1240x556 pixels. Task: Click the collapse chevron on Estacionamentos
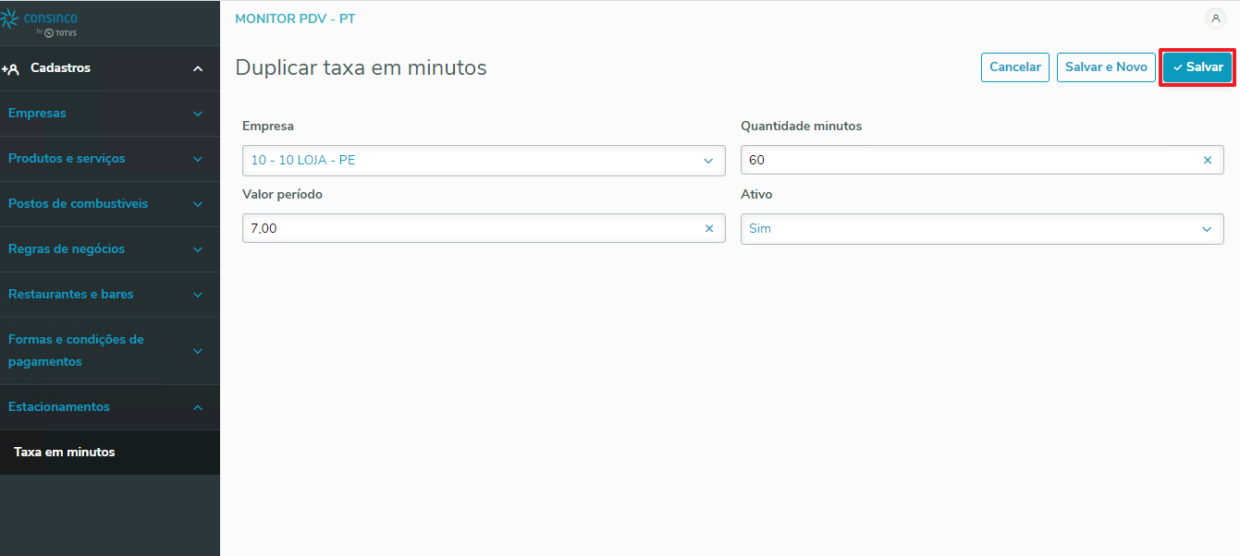click(x=196, y=407)
